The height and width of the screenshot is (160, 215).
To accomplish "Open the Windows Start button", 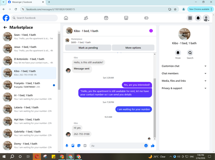I will click(4, 157).
